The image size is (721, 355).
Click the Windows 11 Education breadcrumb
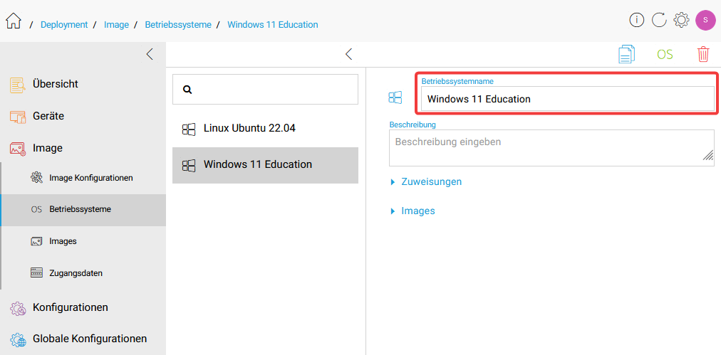(273, 25)
